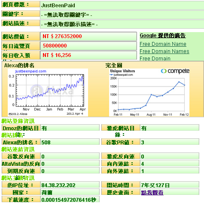Click the 完全圖 chart heading
This screenshot has width=204, height=203.
pyautogui.click(x=114, y=66)
